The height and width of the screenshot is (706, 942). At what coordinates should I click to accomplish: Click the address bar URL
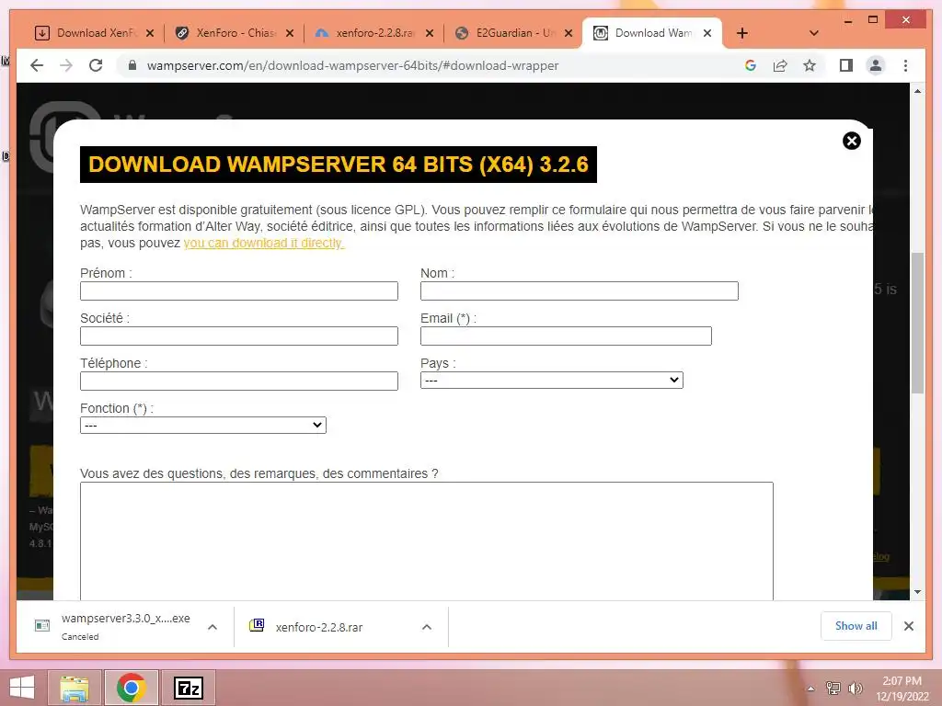point(352,65)
